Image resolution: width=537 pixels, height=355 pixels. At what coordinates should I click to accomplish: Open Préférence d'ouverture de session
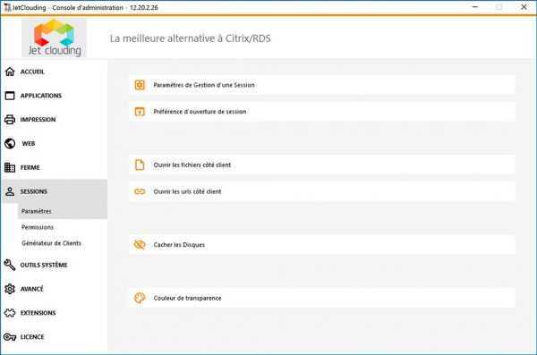tap(322, 112)
